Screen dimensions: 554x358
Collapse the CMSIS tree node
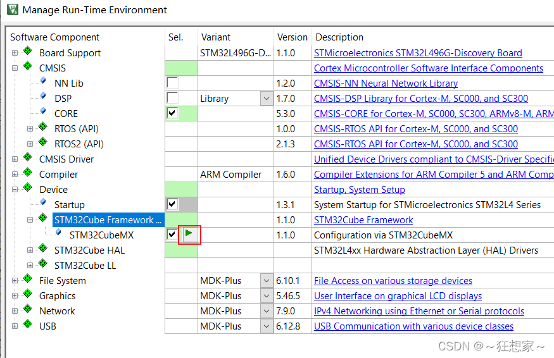point(15,68)
